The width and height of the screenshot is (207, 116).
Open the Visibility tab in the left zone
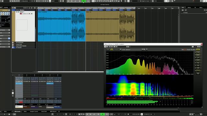click(x=6, y=7)
